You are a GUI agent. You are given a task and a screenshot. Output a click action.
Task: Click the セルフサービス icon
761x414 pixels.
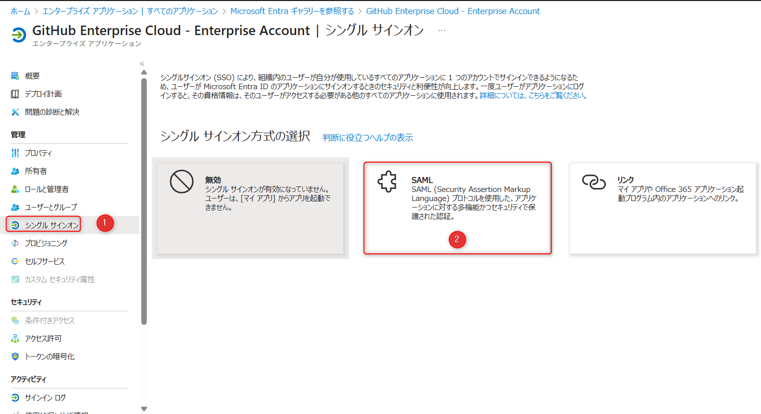click(15, 261)
